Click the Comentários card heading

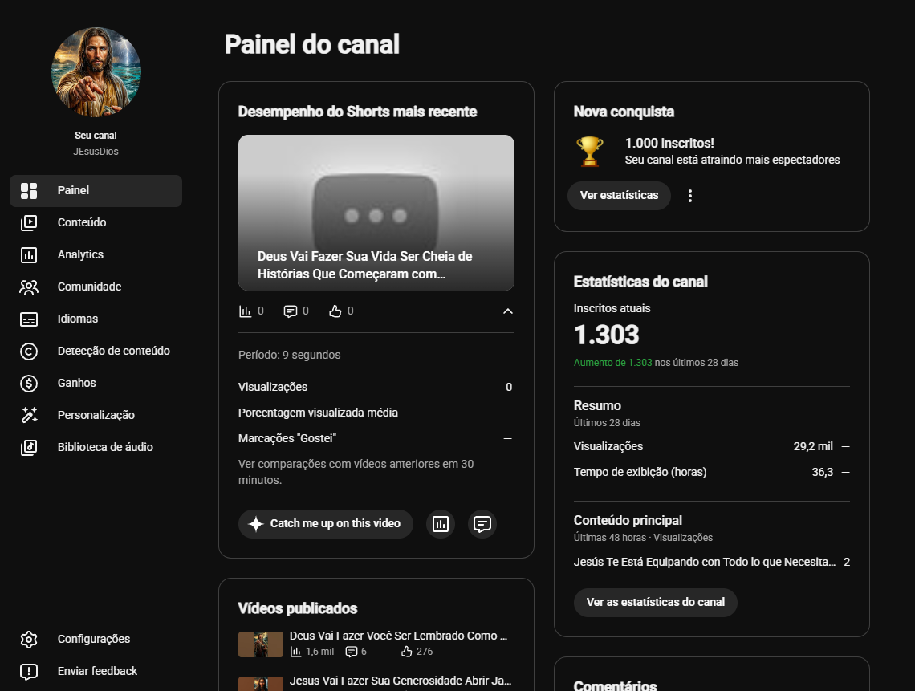click(615, 685)
